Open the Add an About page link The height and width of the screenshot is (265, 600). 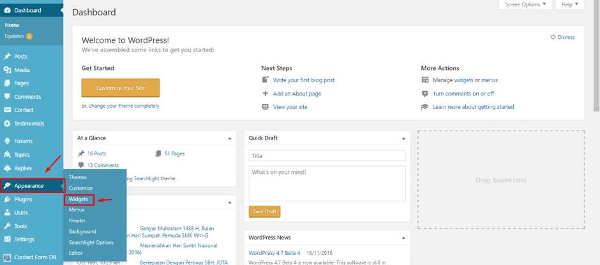(x=297, y=94)
